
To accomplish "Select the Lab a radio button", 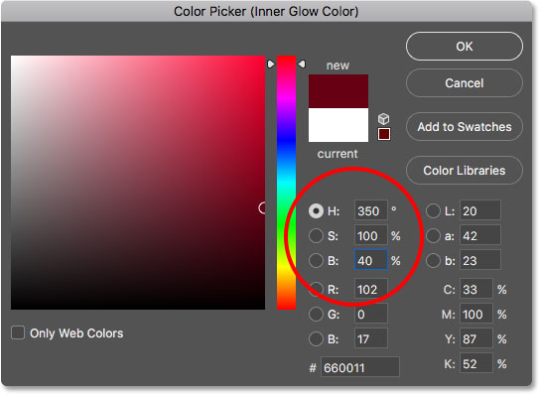I will click(x=433, y=236).
